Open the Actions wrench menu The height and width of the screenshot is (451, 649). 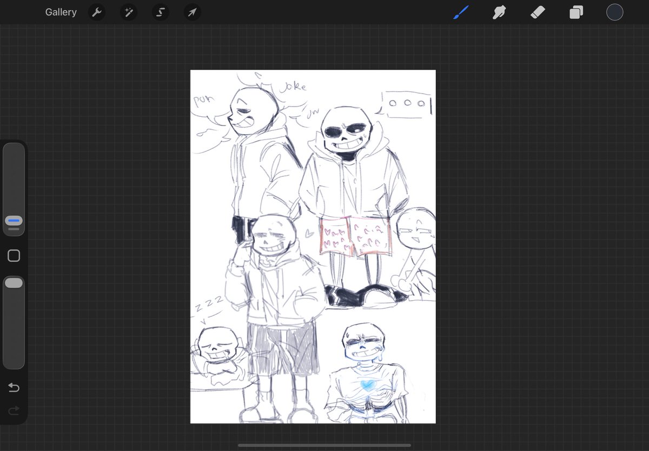[97, 12]
